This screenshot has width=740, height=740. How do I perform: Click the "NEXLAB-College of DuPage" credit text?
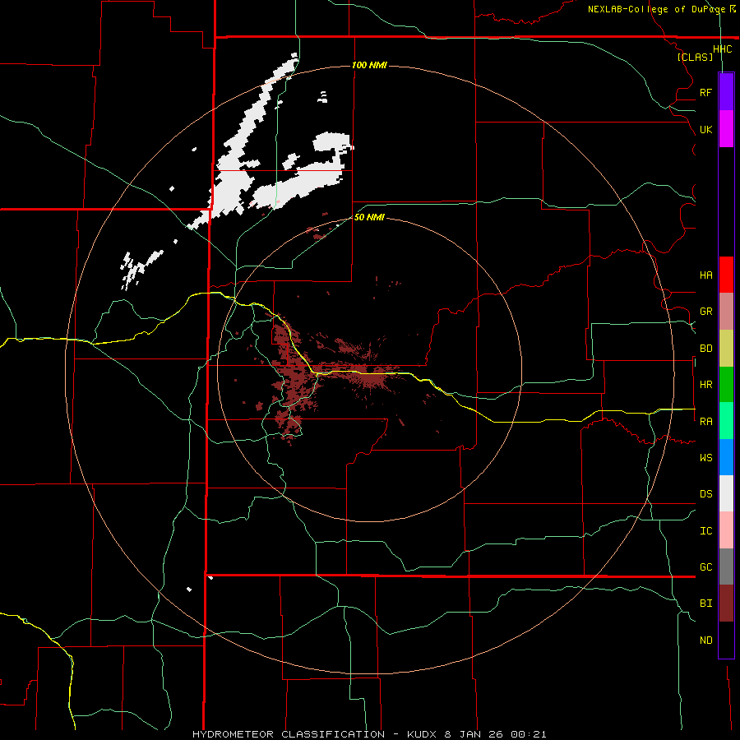point(657,9)
